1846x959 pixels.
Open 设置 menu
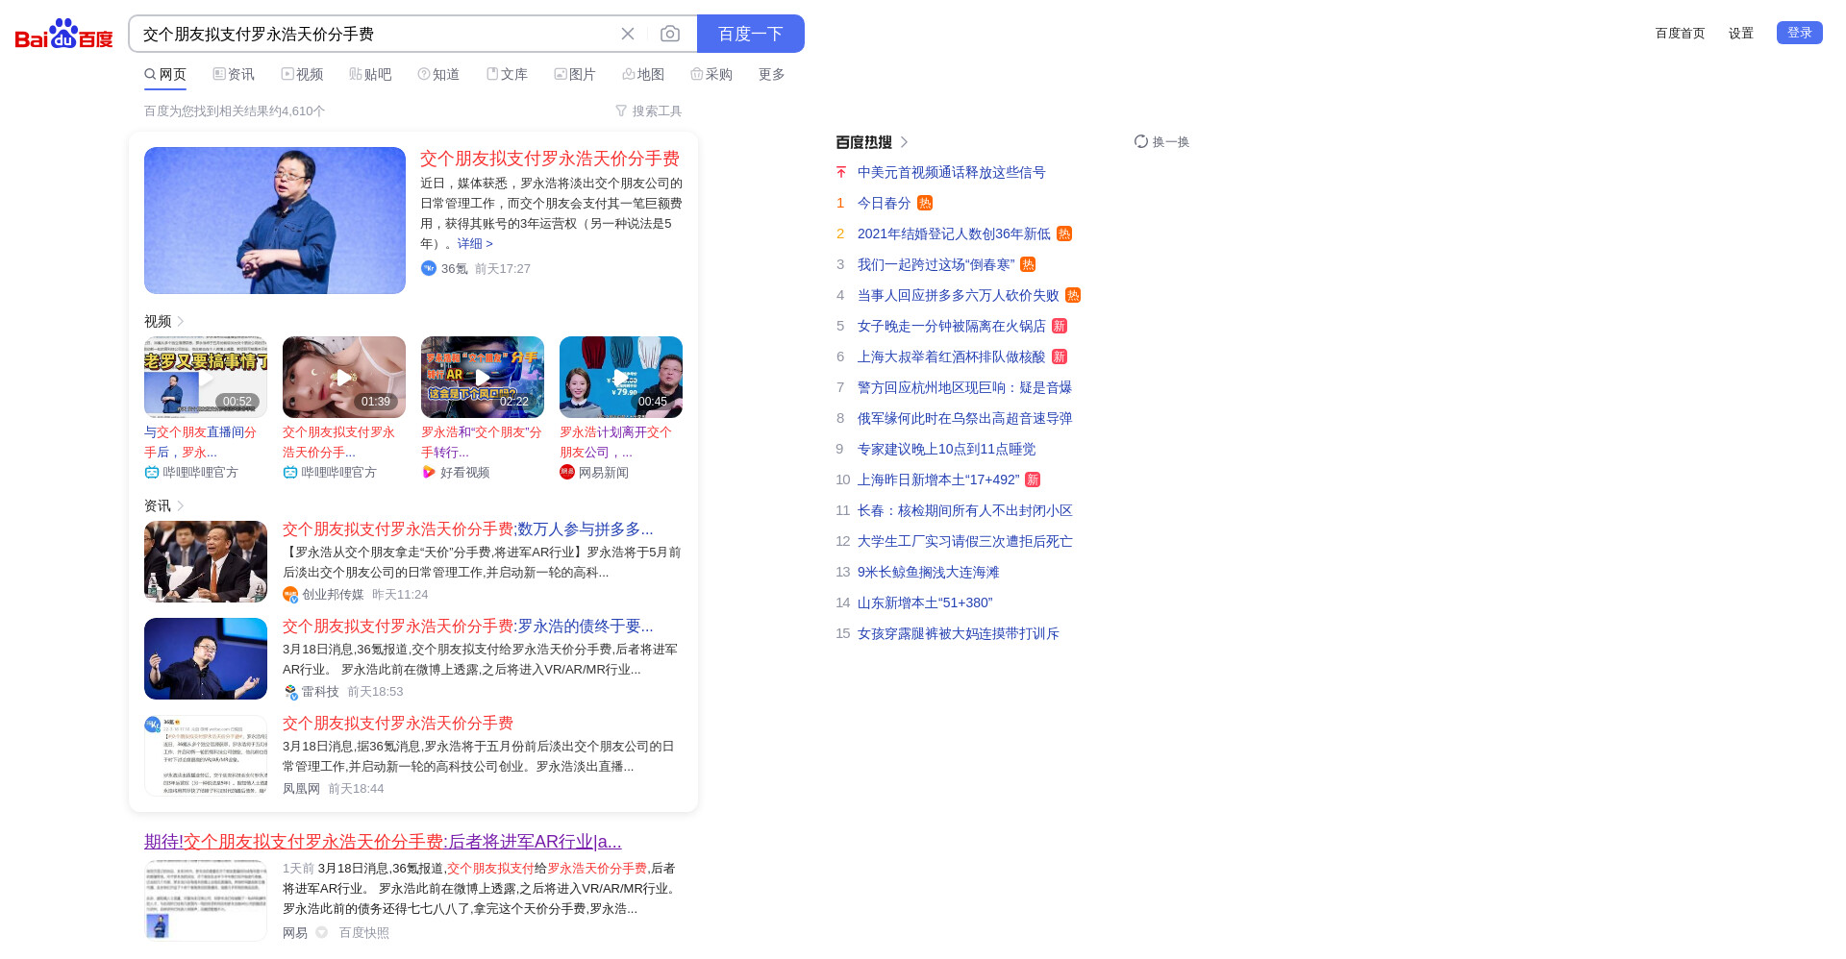(x=1741, y=34)
